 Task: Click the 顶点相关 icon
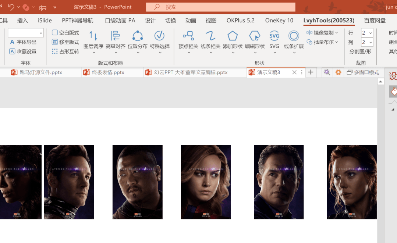[x=188, y=36]
